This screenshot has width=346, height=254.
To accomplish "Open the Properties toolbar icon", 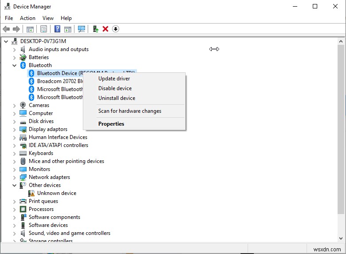I will (x=43, y=29).
